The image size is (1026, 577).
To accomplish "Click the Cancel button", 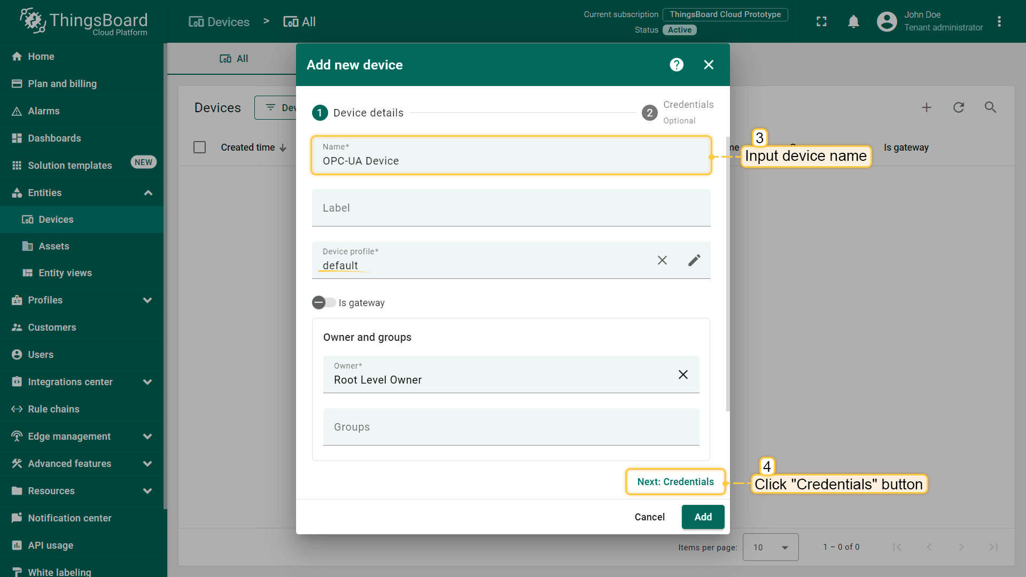I will 649,517.
